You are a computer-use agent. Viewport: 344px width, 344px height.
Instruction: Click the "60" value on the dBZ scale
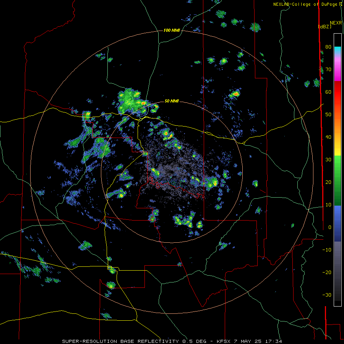(x=328, y=92)
